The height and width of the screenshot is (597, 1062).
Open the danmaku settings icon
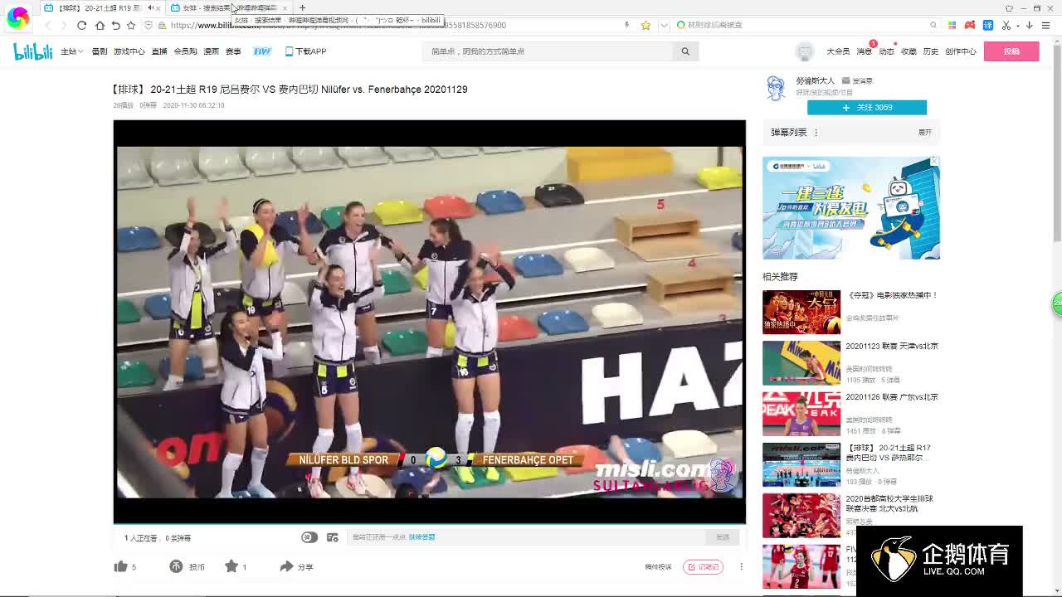(x=333, y=537)
